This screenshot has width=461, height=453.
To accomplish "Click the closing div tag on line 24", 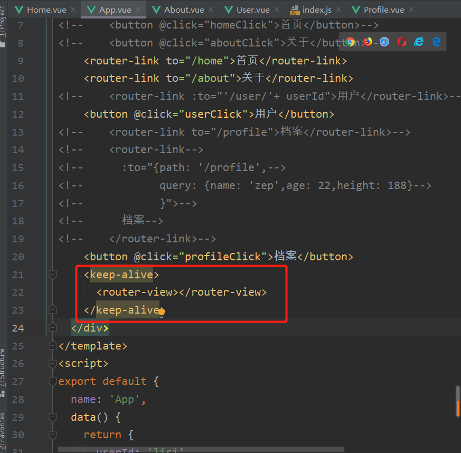I will (x=90, y=328).
